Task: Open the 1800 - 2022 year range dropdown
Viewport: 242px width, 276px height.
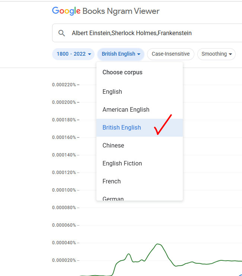Action: (73, 54)
